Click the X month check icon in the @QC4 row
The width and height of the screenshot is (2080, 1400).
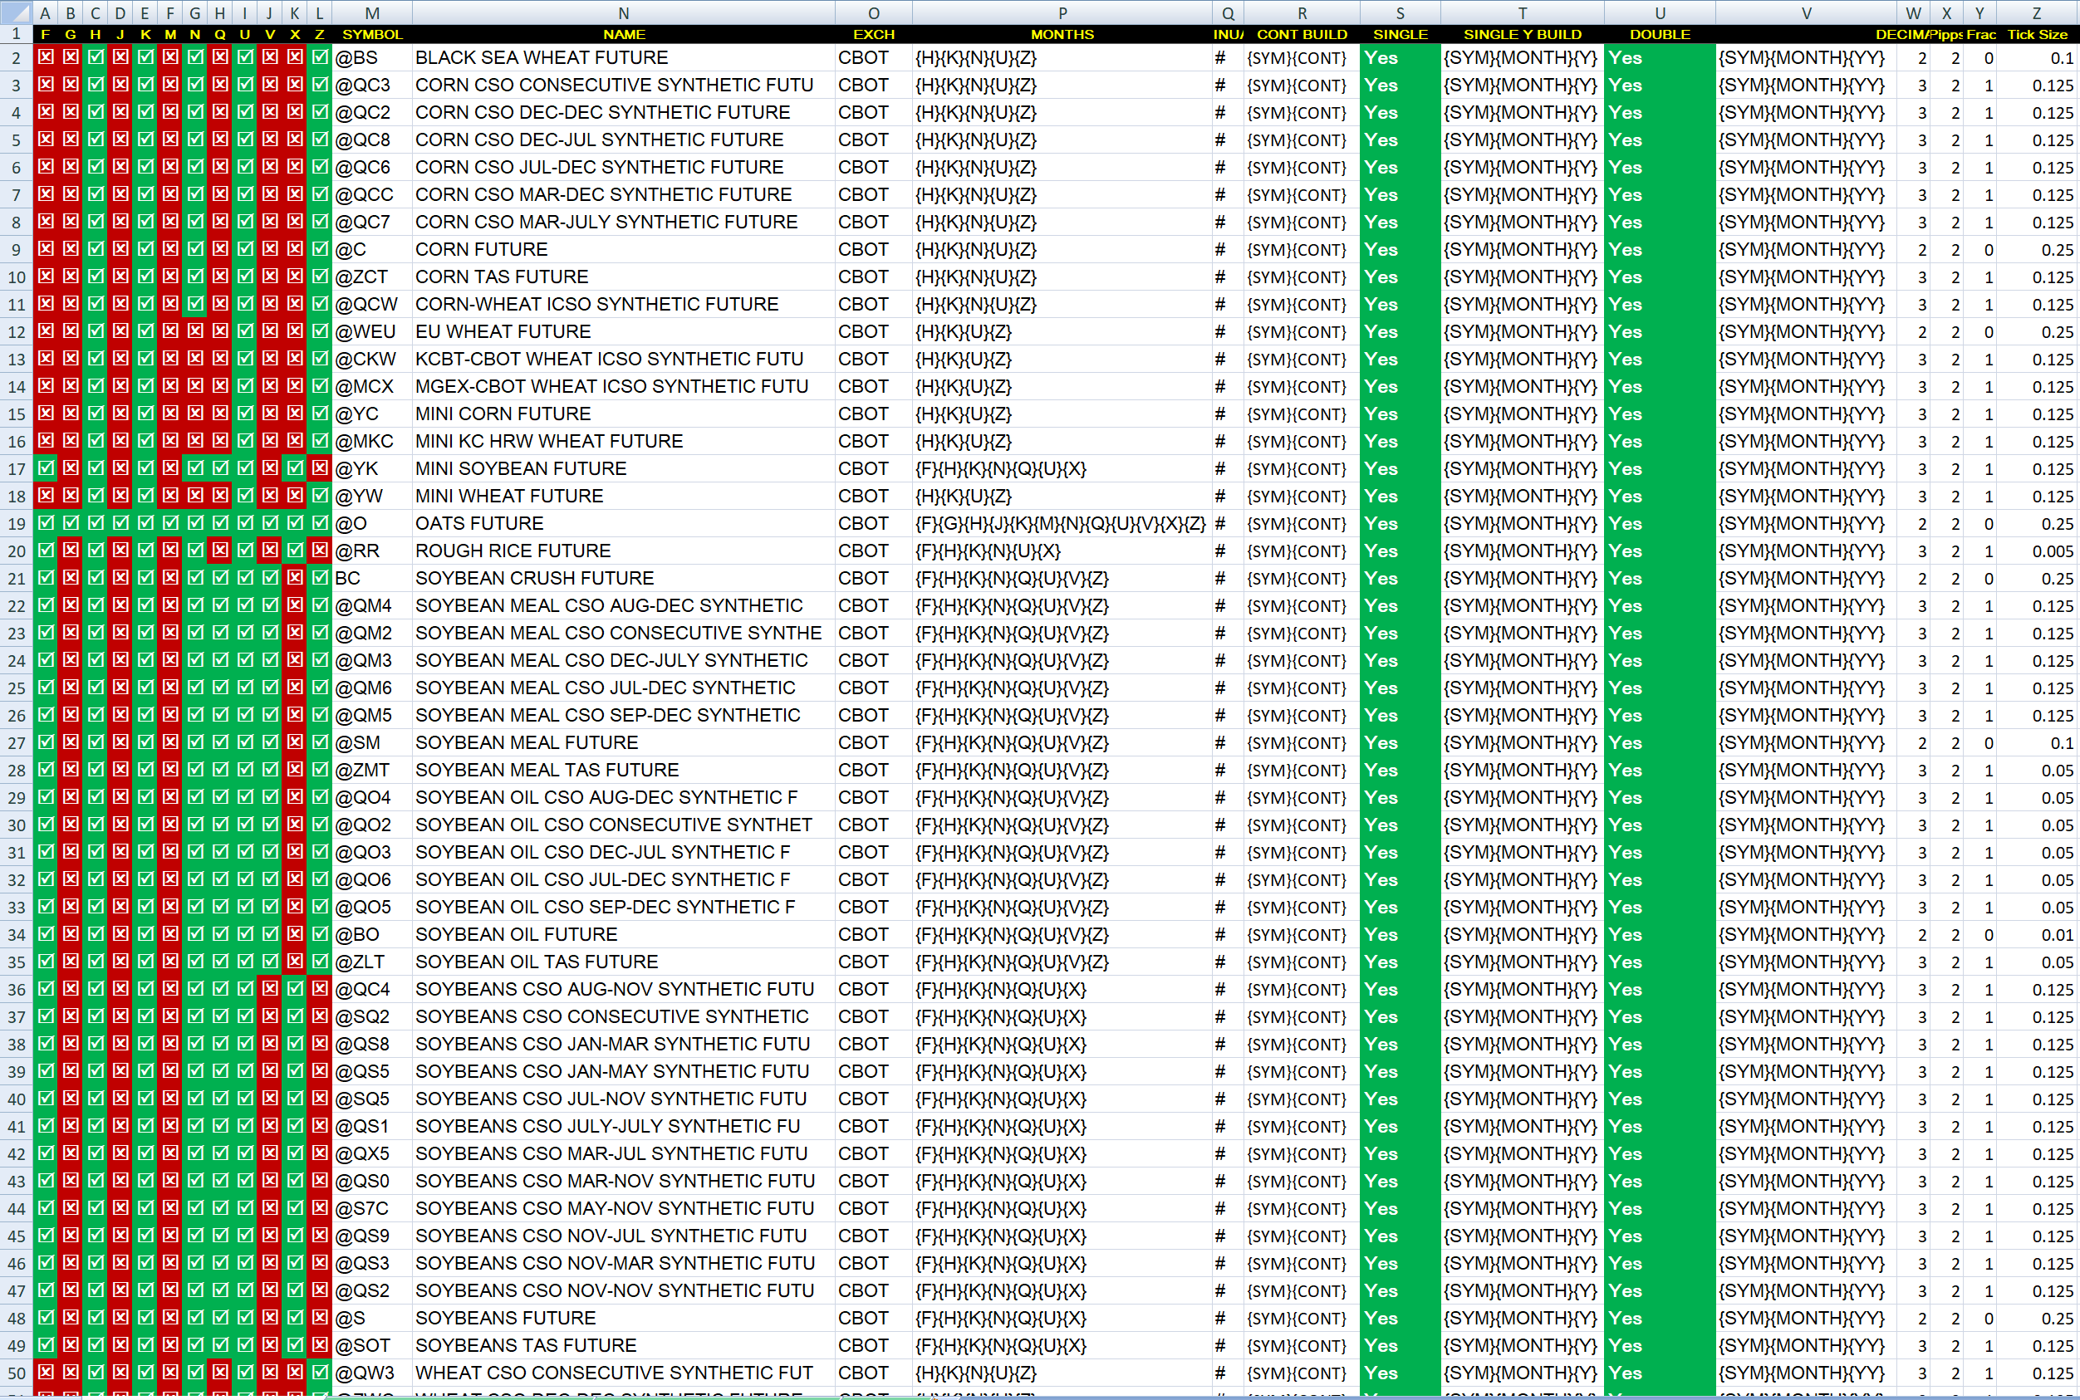295,988
